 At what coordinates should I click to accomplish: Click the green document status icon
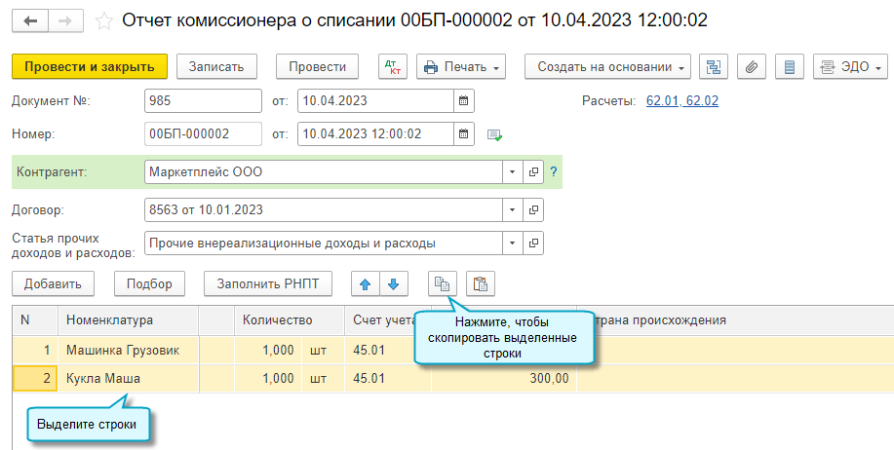coord(494,135)
